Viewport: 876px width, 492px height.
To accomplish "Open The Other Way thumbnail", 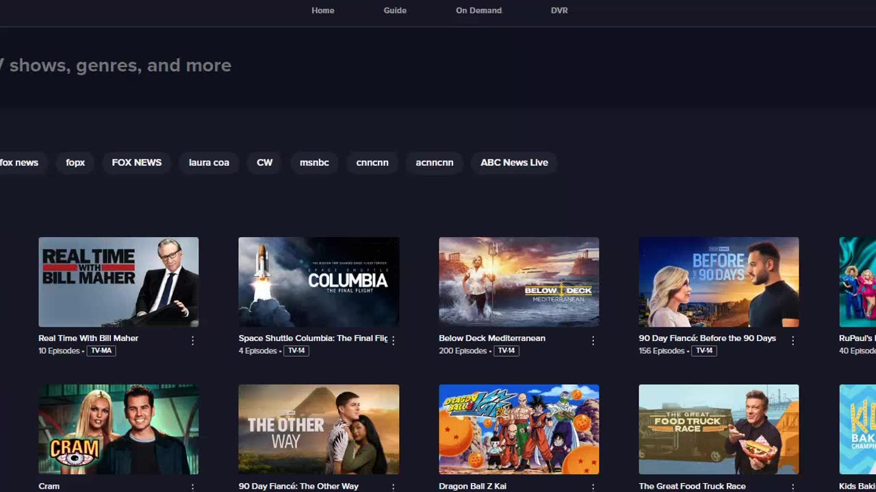I will click(319, 429).
